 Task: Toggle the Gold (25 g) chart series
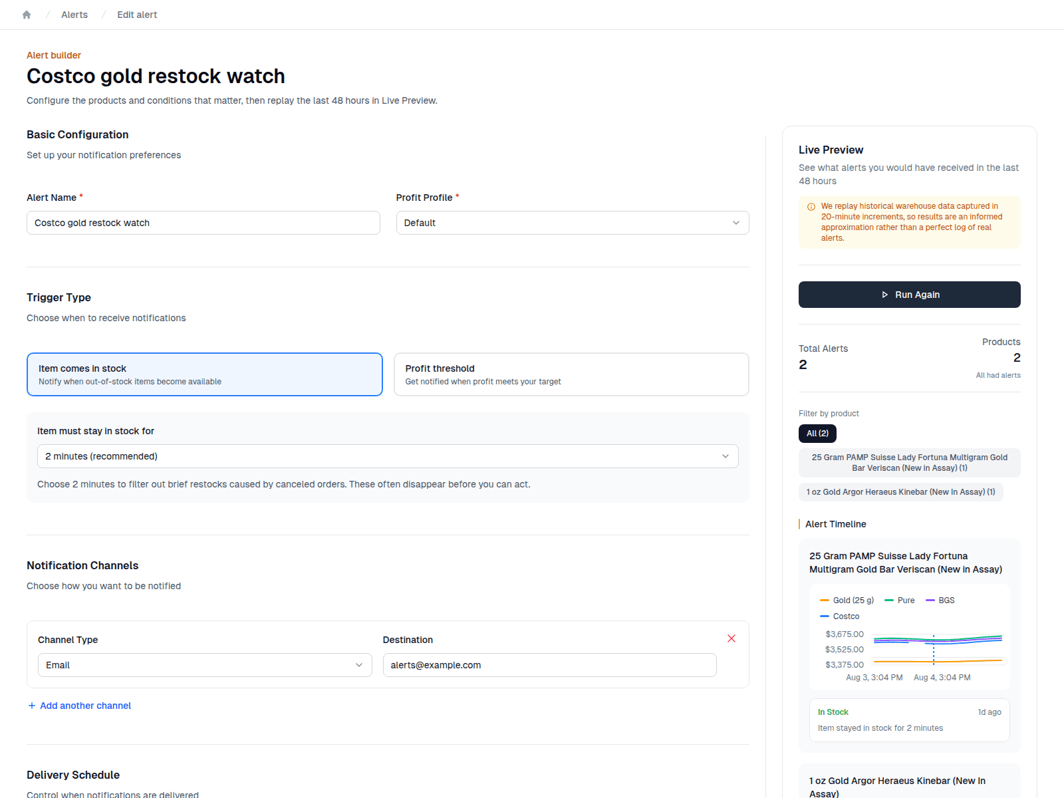pyautogui.click(x=847, y=600)
